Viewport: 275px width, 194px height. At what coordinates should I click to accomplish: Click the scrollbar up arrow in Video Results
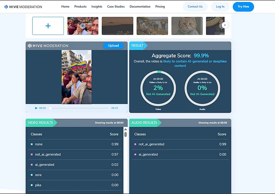[x=125, y=130]
